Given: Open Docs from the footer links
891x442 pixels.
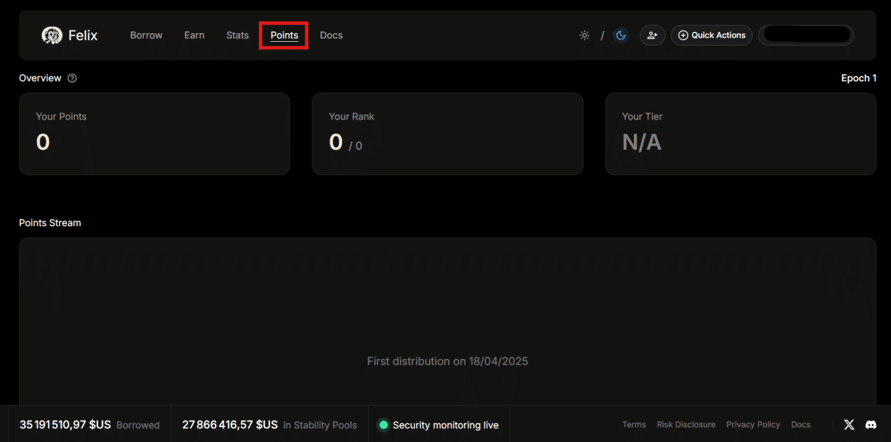Looking at the screenshot, I should point(801,424).
